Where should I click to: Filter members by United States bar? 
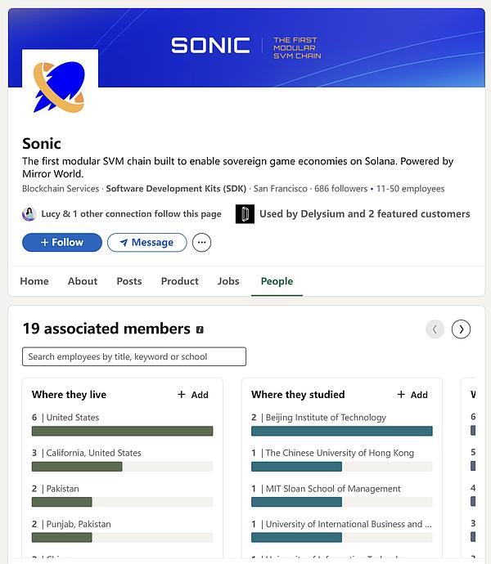click(x=122, y=431)
